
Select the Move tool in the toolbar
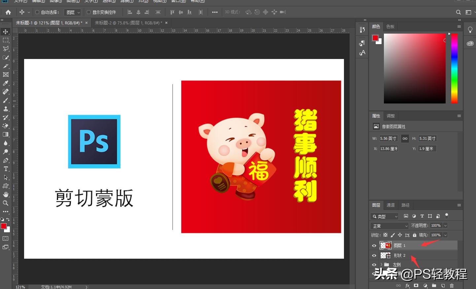[x=5, y=32]
